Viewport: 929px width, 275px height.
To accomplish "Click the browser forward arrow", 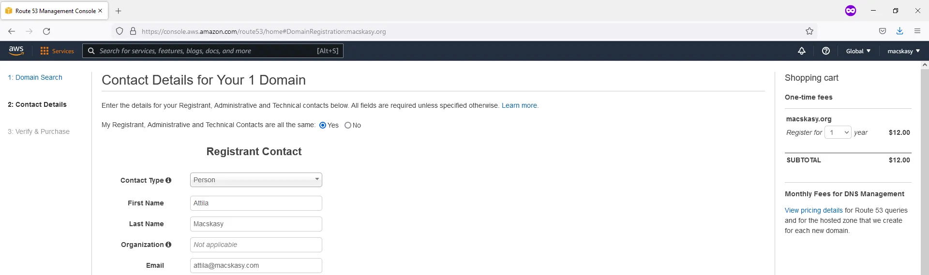I will (29, 31).
